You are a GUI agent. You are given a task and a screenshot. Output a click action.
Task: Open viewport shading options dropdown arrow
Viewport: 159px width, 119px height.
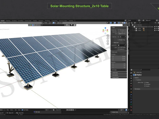(128, 23)
